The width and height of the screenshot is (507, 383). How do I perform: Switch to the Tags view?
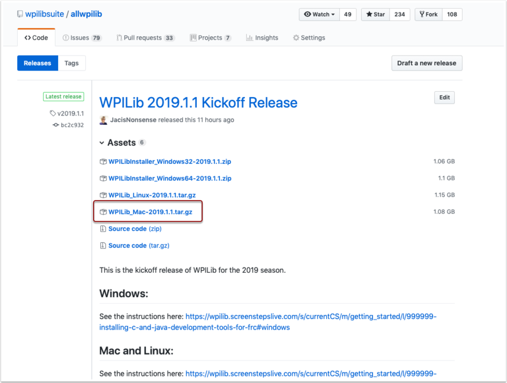click(71, 63)
